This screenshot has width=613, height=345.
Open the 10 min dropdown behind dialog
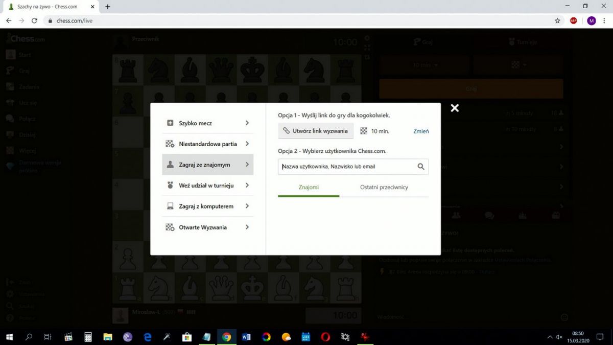coord(424,65)
